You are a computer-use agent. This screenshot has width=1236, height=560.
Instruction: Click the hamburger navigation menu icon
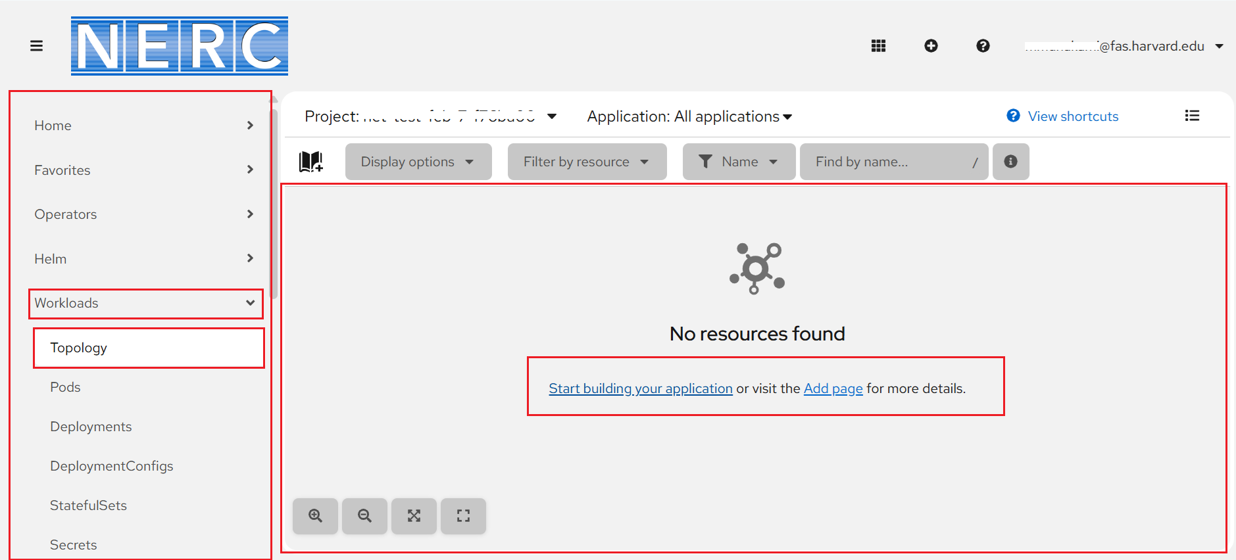click(x=36, y=46)
